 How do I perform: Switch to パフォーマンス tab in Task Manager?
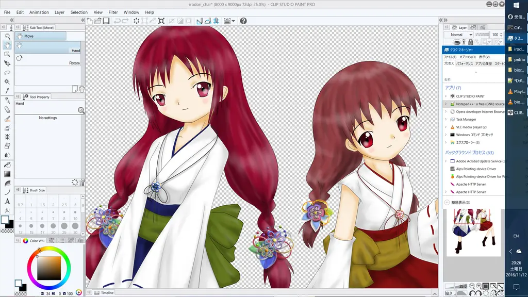(465, 63)
